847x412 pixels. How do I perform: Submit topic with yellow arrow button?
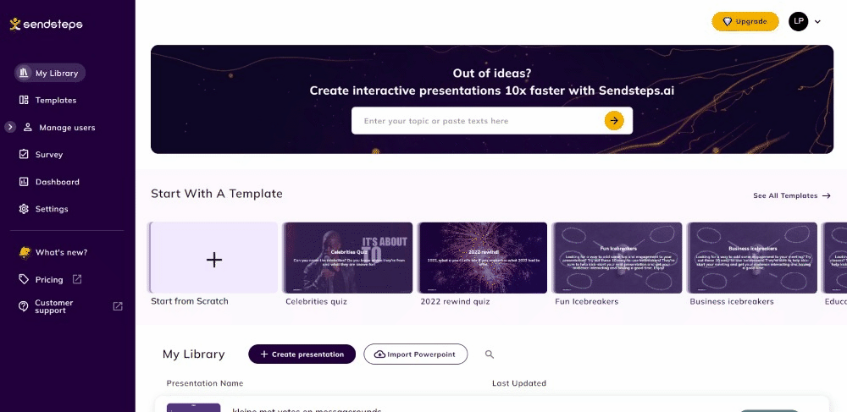click(613, 121)
